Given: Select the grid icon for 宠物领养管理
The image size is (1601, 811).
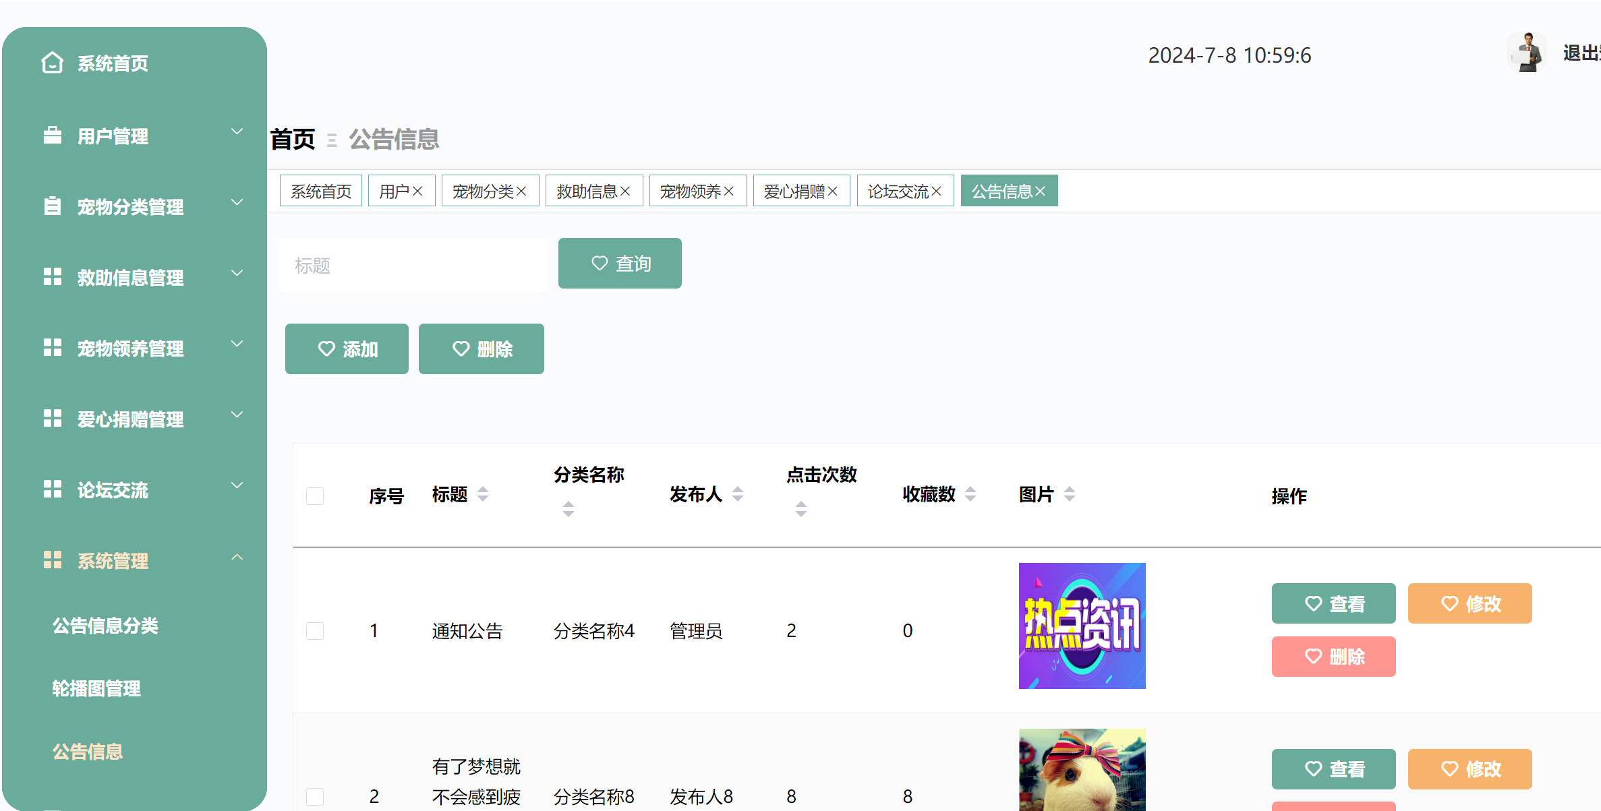Looking at the screenshot, I should coord(52,347).
